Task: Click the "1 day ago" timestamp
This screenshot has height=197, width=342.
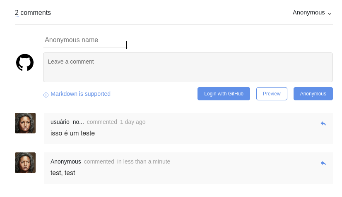Action: click(x=132, y=122)
